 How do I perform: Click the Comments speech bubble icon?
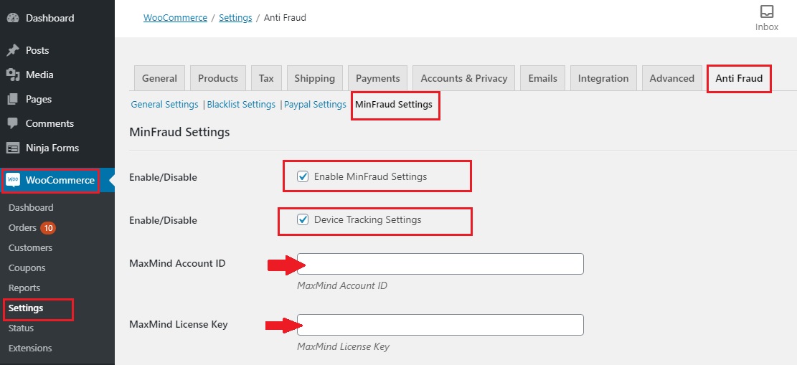13,123
